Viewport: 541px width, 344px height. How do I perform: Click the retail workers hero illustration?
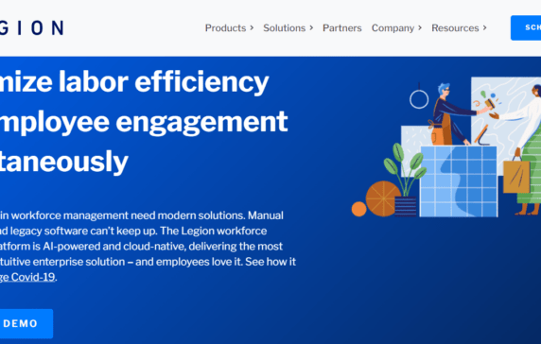(446, 147)
